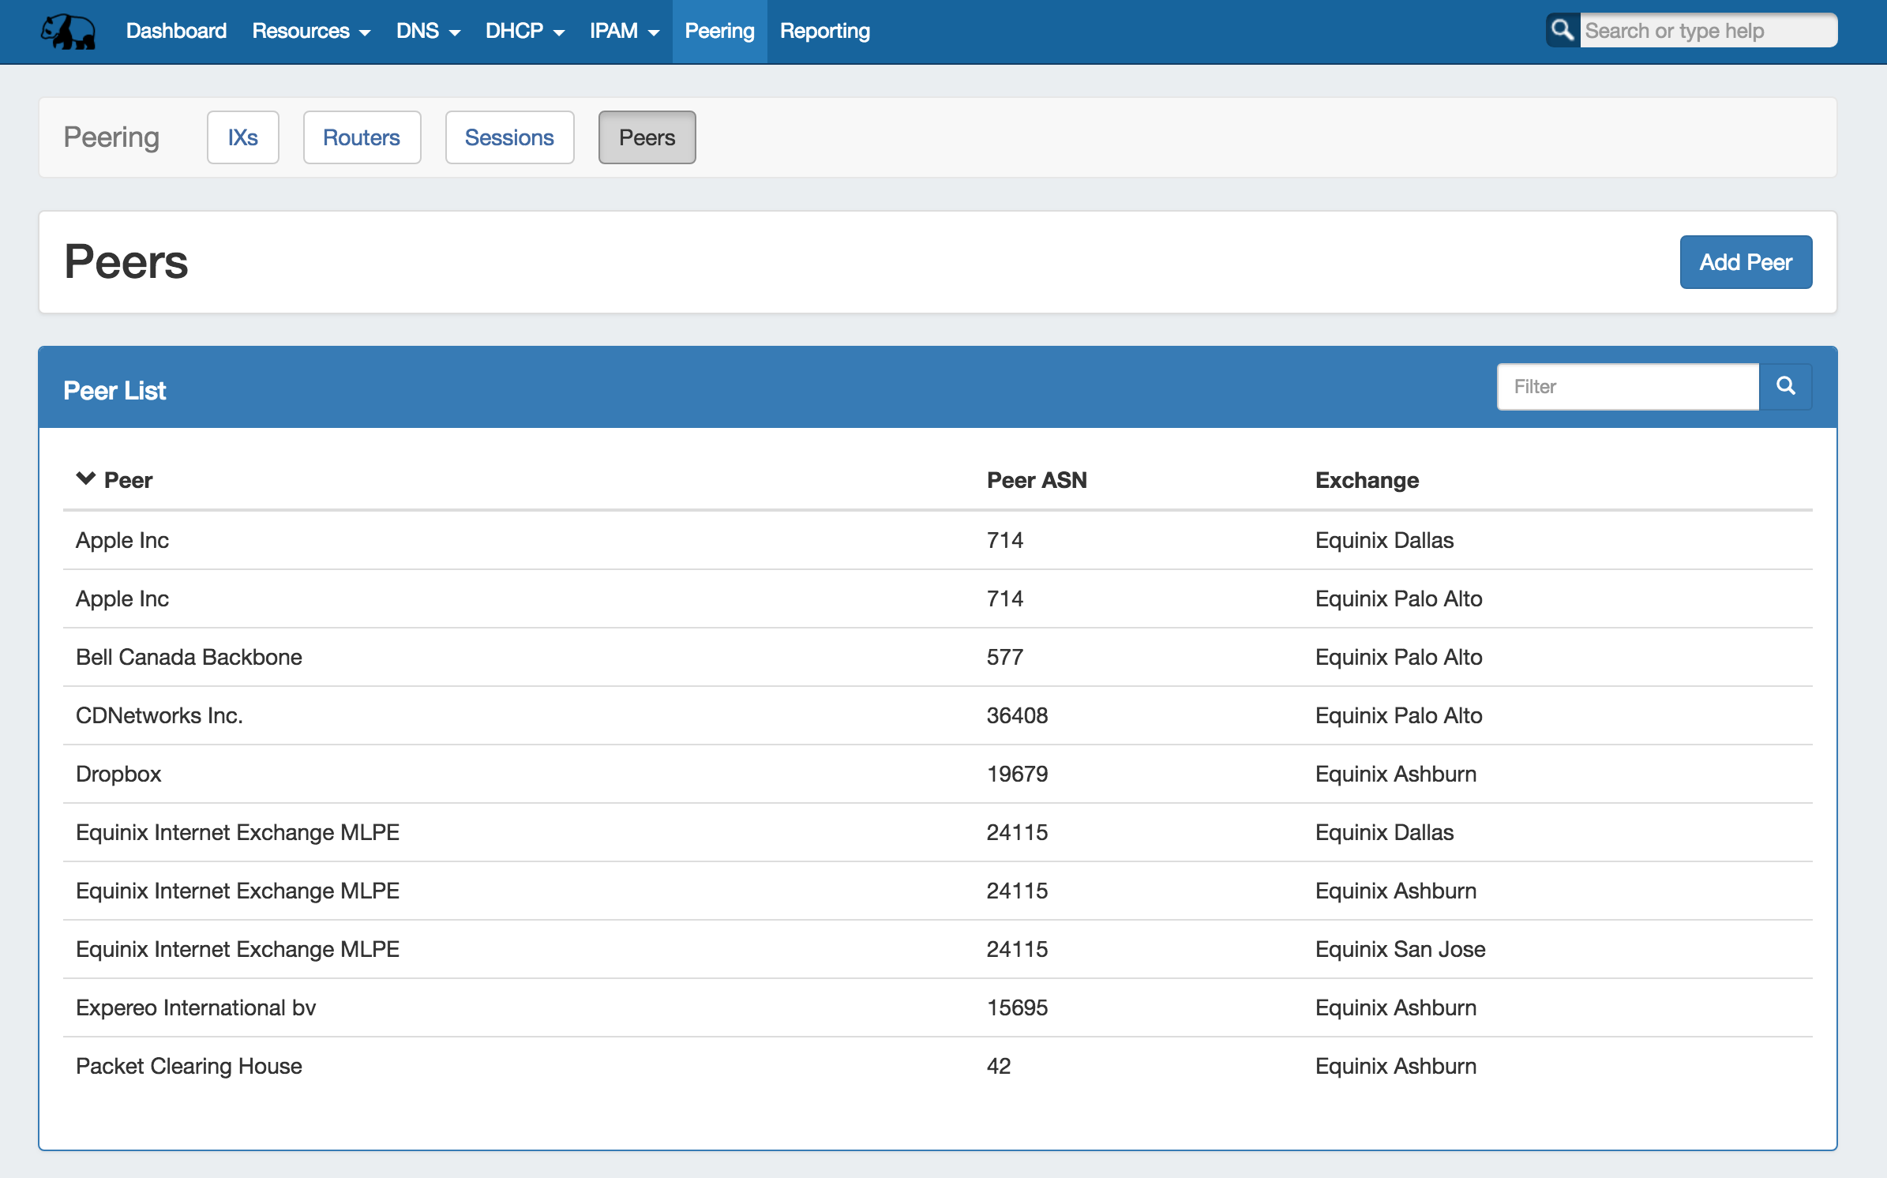This screenshot has width=1887, height=1178.
Task: Click the elephant logo in navbar
Action: pyautogui.click(x=69, y=32)
